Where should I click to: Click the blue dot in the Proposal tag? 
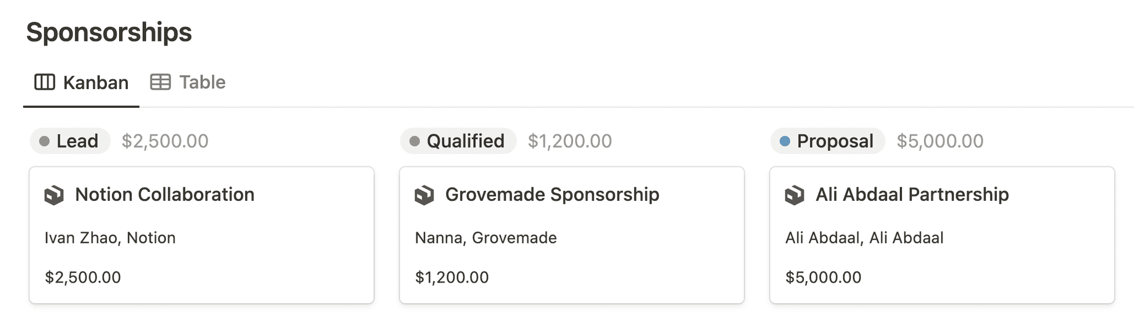click(785, 142)
